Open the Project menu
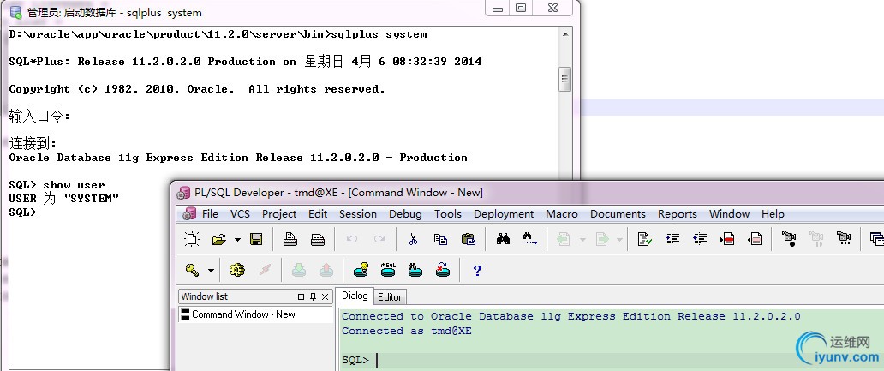This screenshot has height=371, width=884. tap(279, 214)
